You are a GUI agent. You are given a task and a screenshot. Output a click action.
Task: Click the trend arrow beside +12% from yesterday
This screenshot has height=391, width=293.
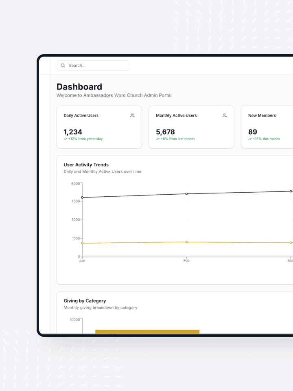pyautogui.click(x=66, y=139)
